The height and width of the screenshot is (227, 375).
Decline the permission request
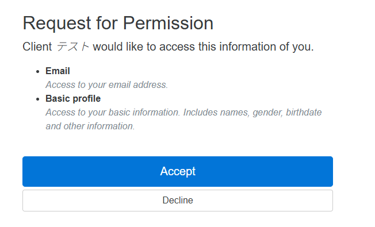click(x=178, y=201)
